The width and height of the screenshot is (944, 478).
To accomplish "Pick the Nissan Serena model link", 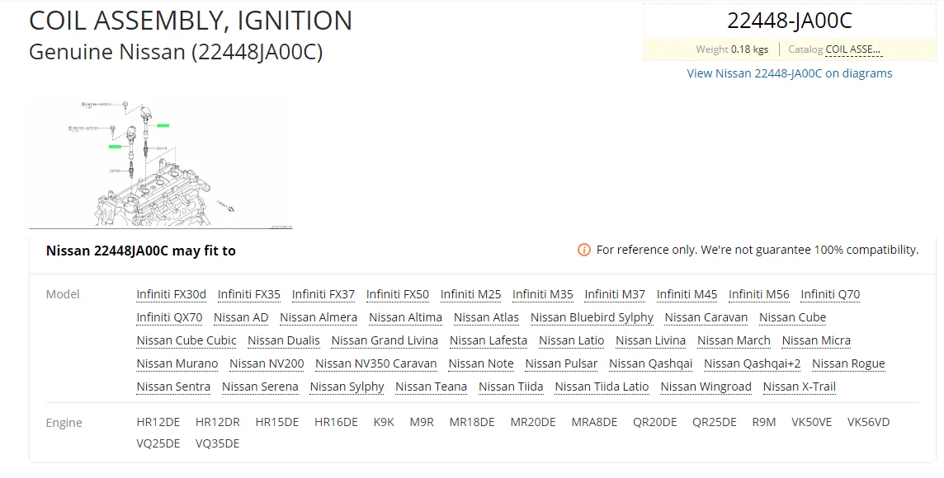I will pos(260,387).
